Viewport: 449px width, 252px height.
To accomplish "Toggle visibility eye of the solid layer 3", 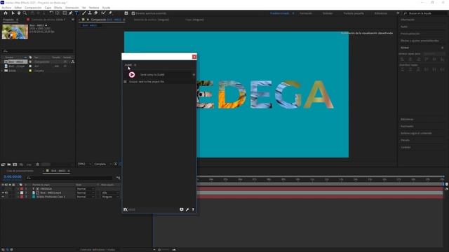I will [3, 197].
